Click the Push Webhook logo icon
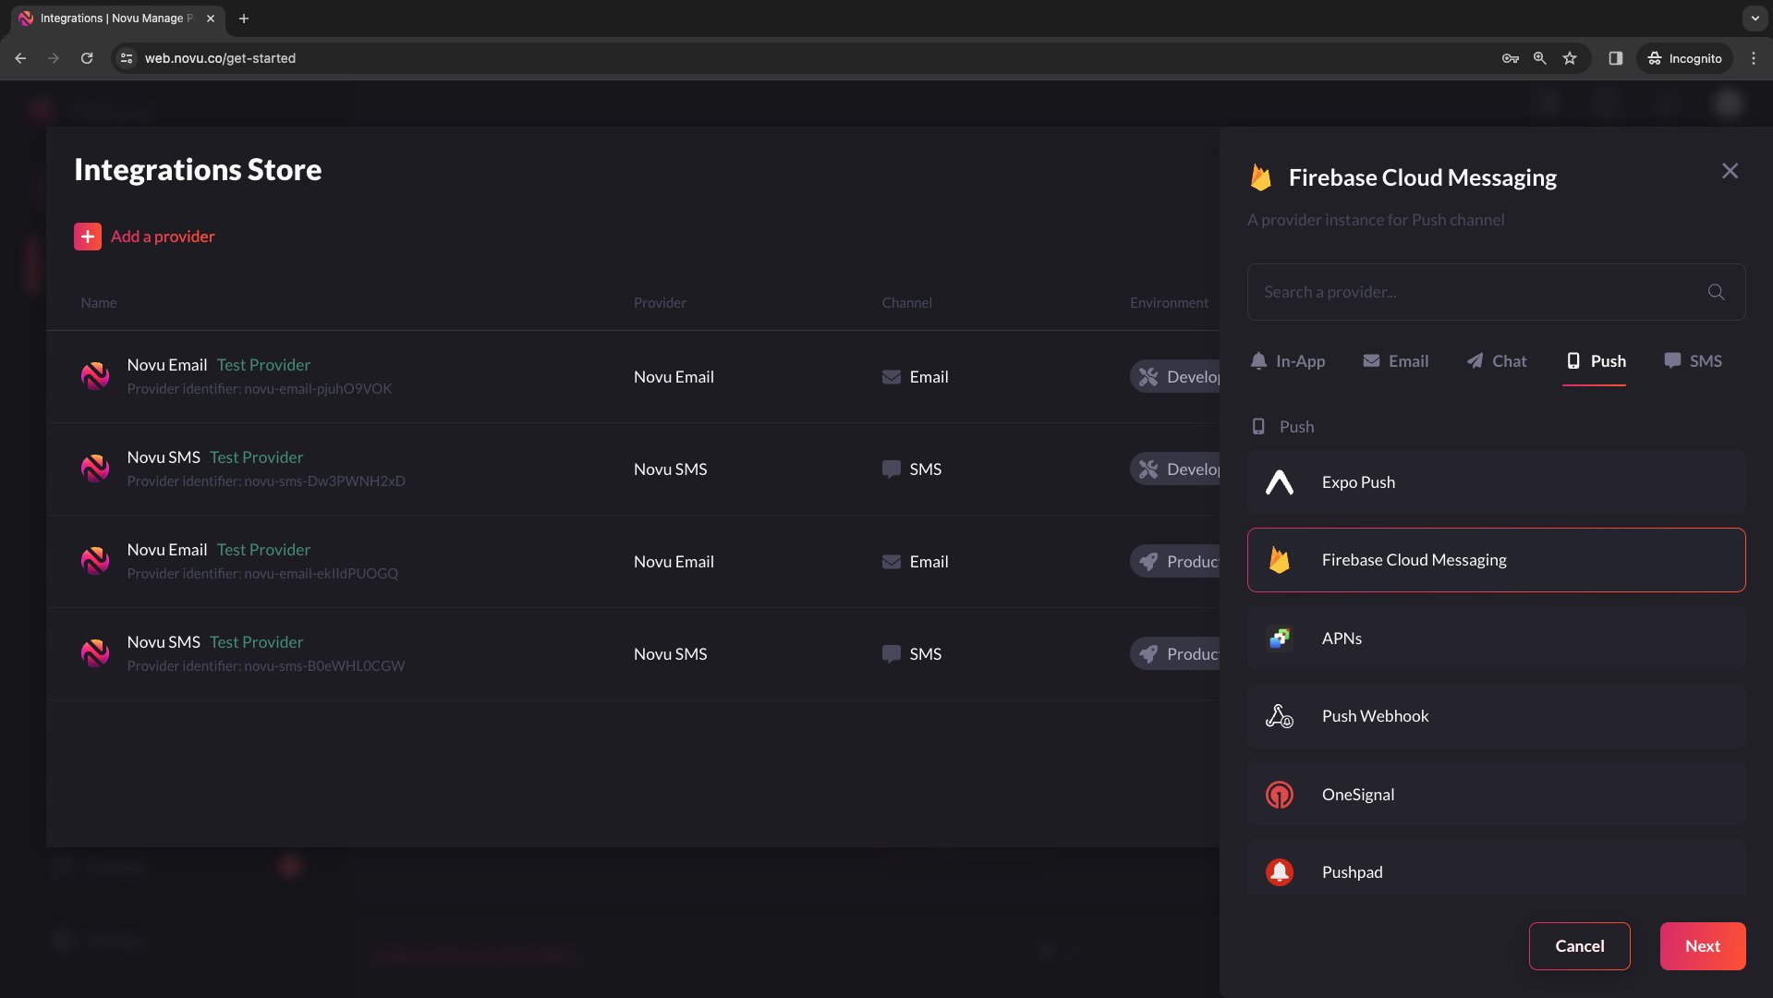The width and height of the screenshot is (1773, 998). [x=1279, y=716]
